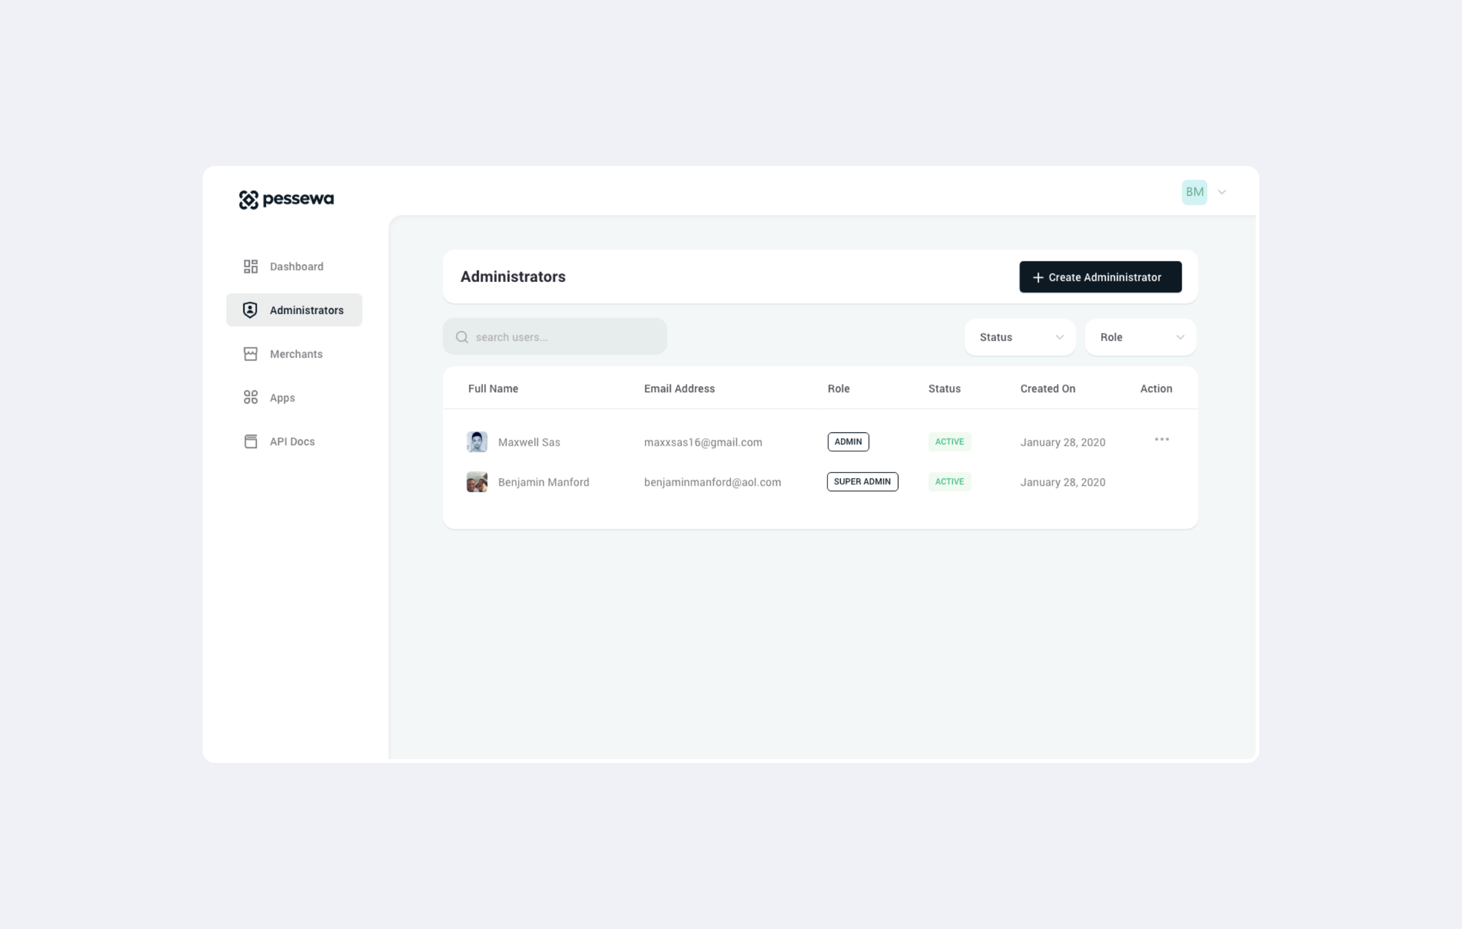Go to the Merchants menu item

coord(295,354)
